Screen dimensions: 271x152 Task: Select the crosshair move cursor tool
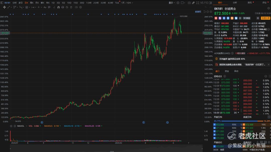(4, 7)
